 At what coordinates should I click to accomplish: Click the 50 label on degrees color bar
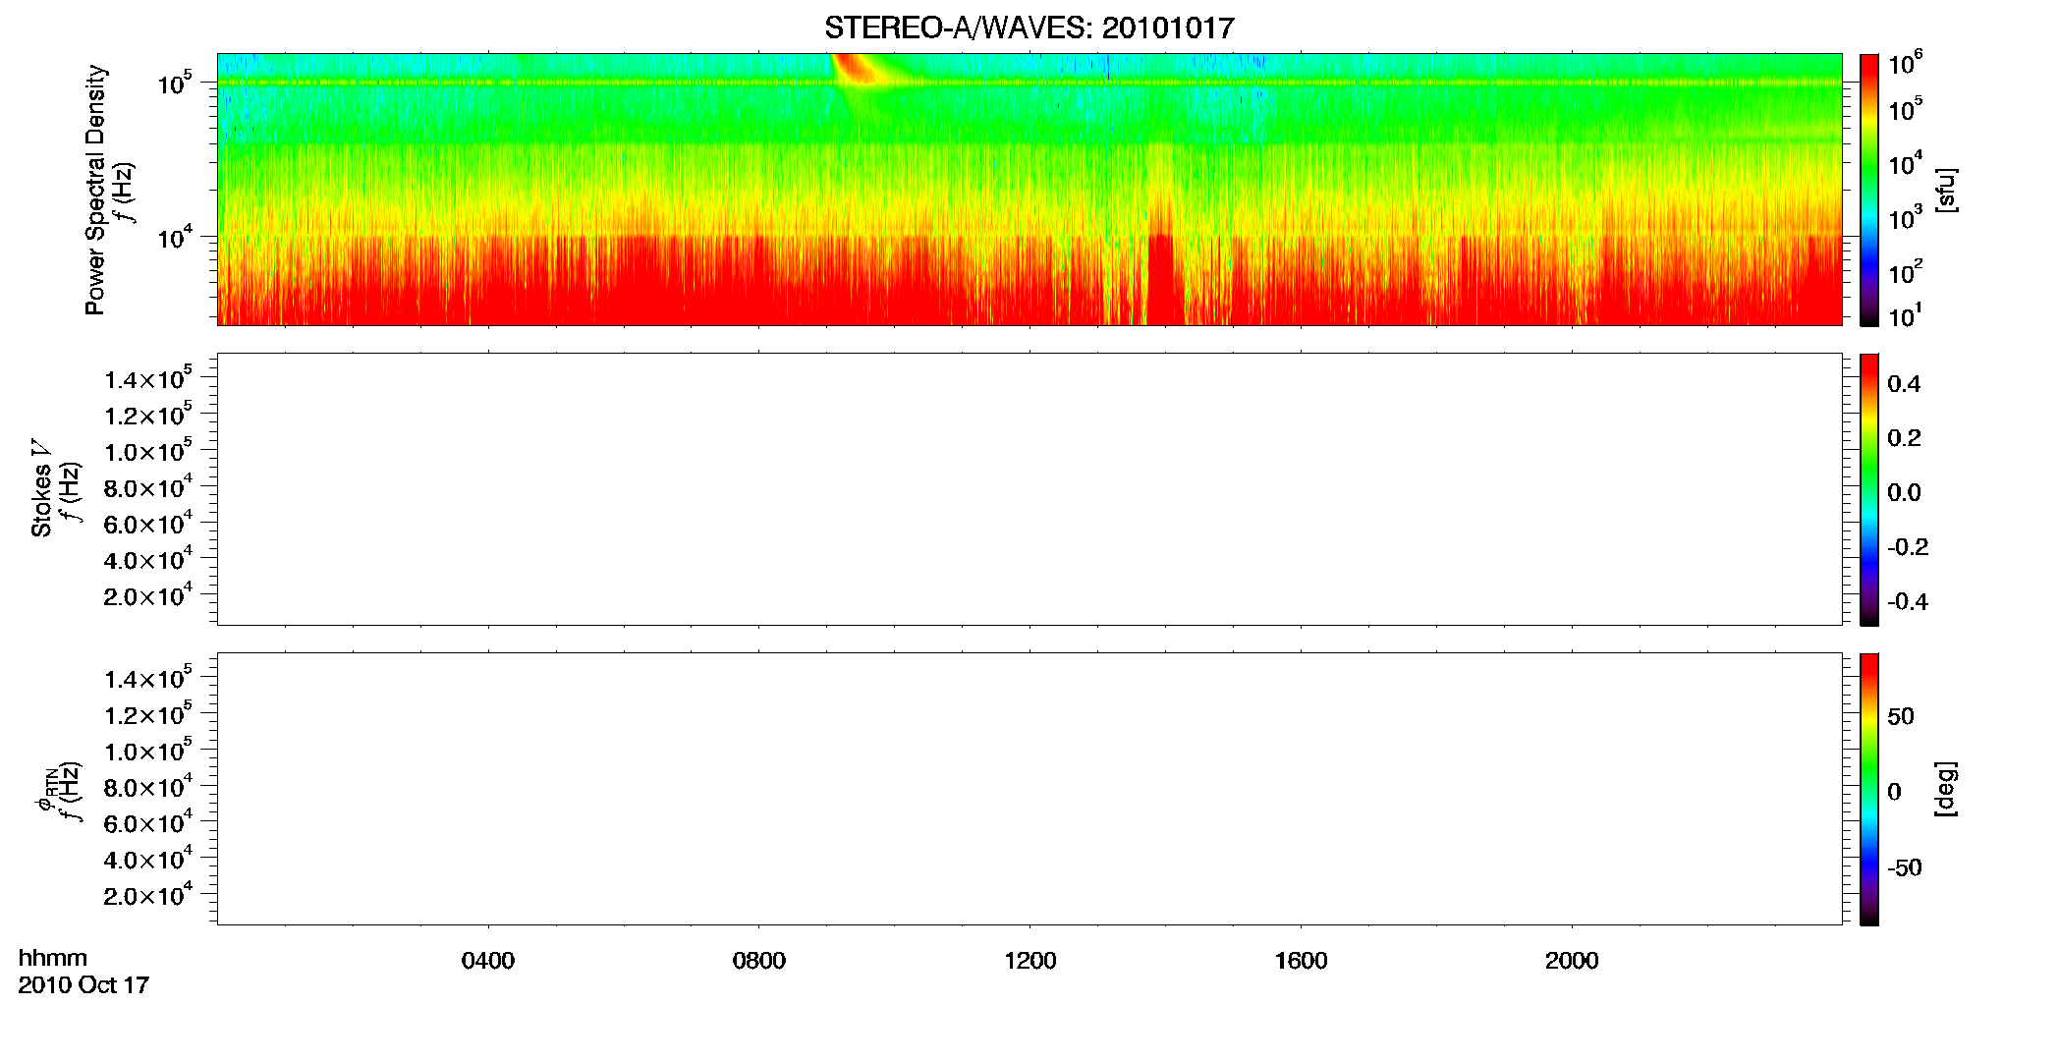(x=1901, y=717)
